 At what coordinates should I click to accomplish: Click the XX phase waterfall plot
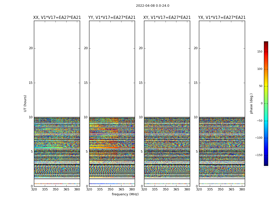coord(57,103)
